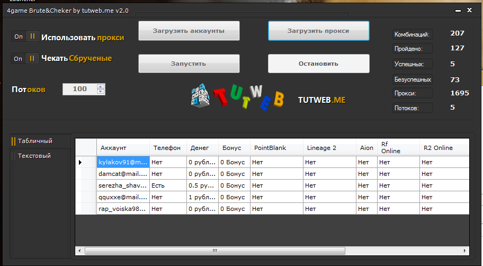Click the Комбинаций label
Screen dimensions: 483x266
click(x=412, y=34)
